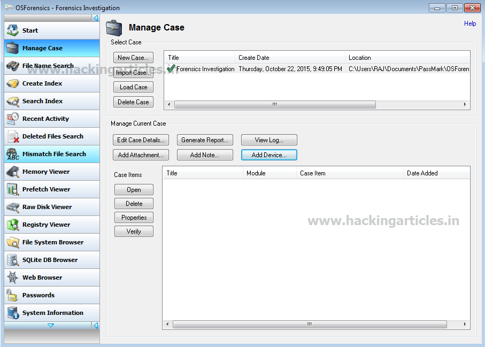Click the Recent Activity clock icon
Image resolution: width=485 pixels, height=347 pixels.
pos(13,119)
